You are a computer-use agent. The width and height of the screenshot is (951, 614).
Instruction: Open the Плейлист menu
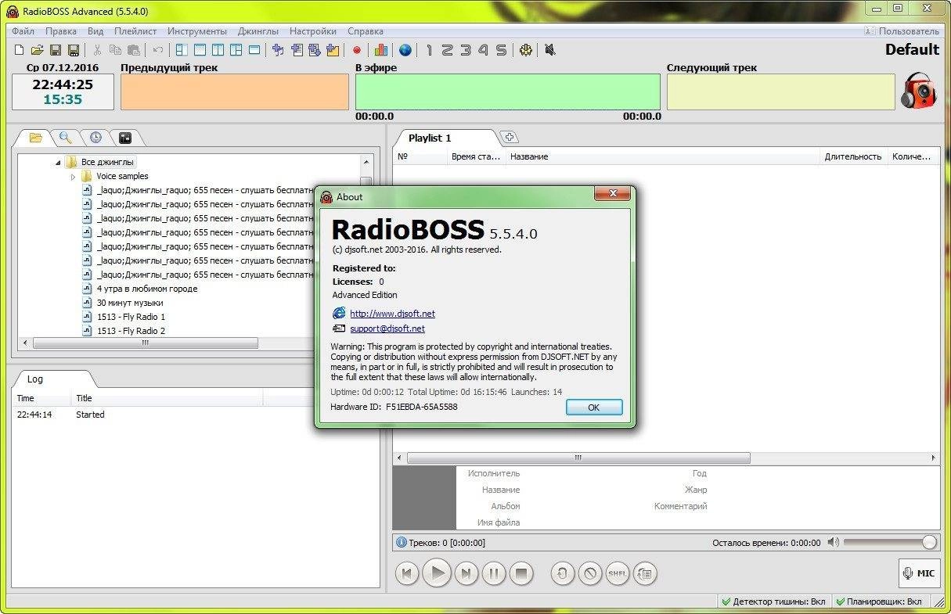tap(135, 31)
